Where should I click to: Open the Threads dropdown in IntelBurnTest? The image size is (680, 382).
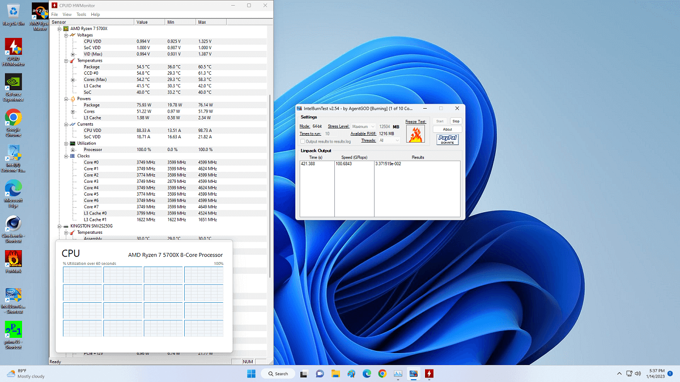coord(389,140)
